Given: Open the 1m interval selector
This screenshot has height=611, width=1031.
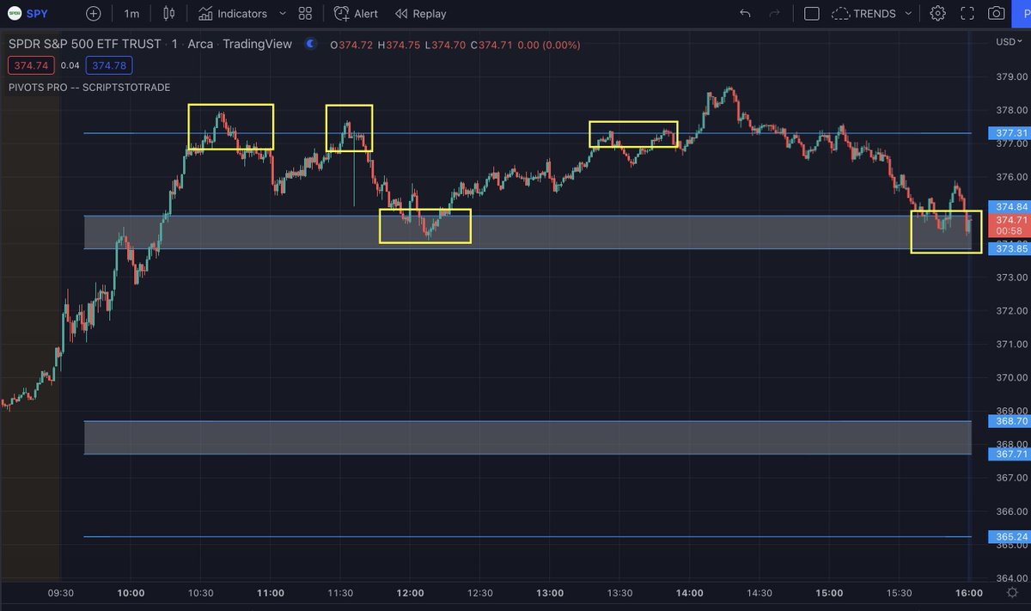Looking at the screenshot, I should pyautogui.click(x=131, y=14).
